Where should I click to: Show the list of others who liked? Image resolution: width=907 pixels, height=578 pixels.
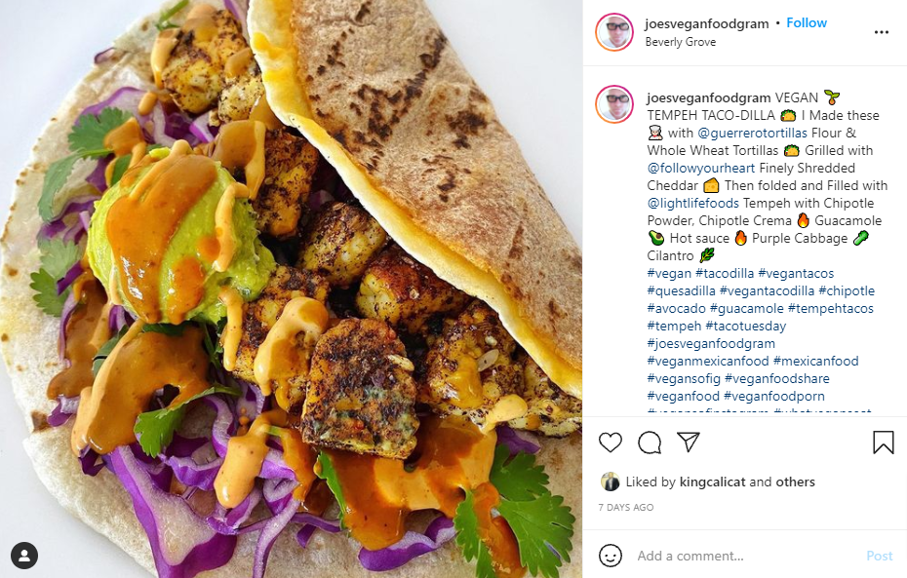pos(796,482)
